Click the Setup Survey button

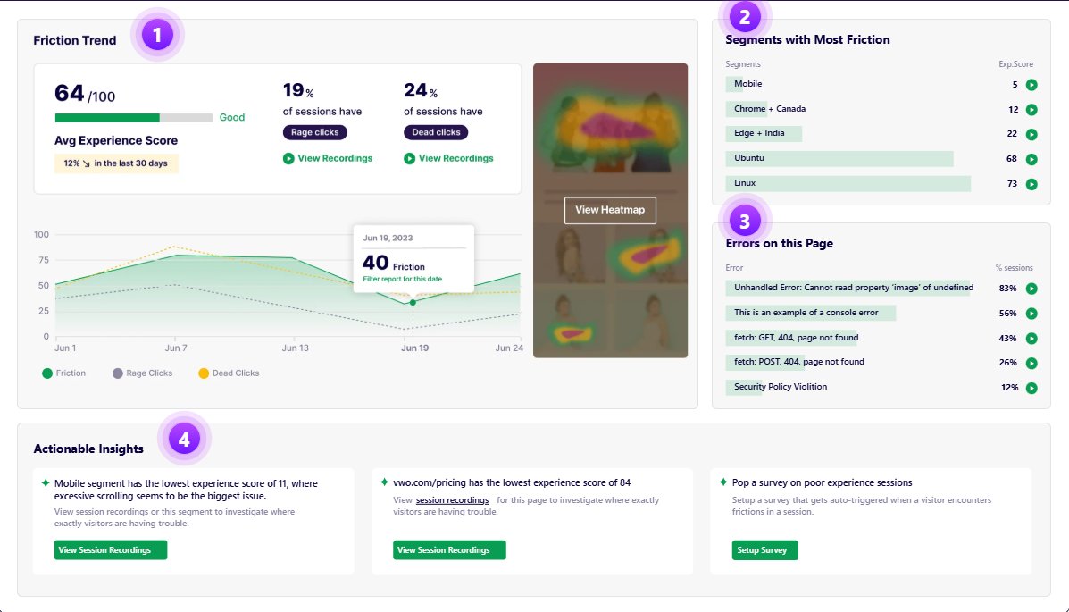[x=764, y=550]
